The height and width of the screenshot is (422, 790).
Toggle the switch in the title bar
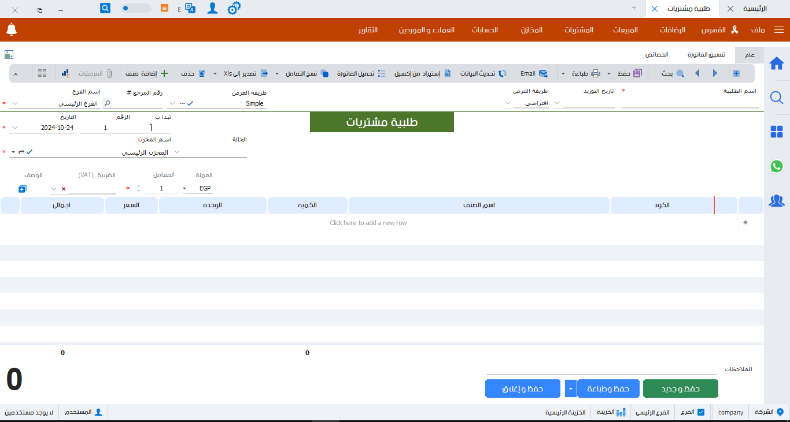tap(136, 9)
